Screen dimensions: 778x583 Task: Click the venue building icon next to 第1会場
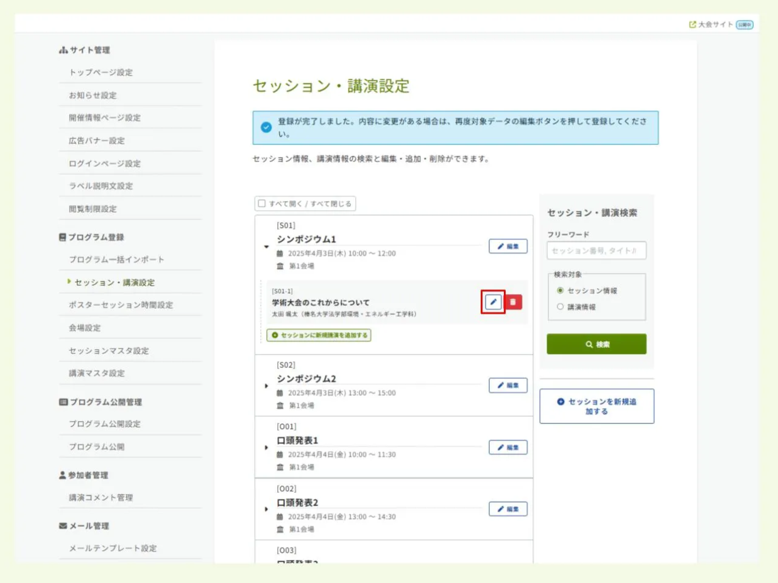coord(279,265)
